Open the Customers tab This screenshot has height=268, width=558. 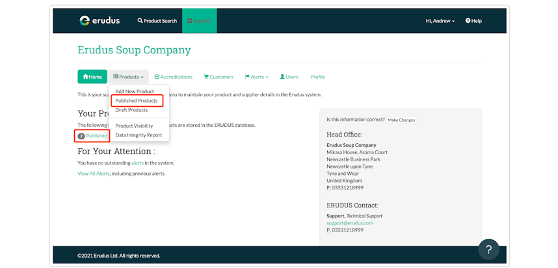[219, 77]
